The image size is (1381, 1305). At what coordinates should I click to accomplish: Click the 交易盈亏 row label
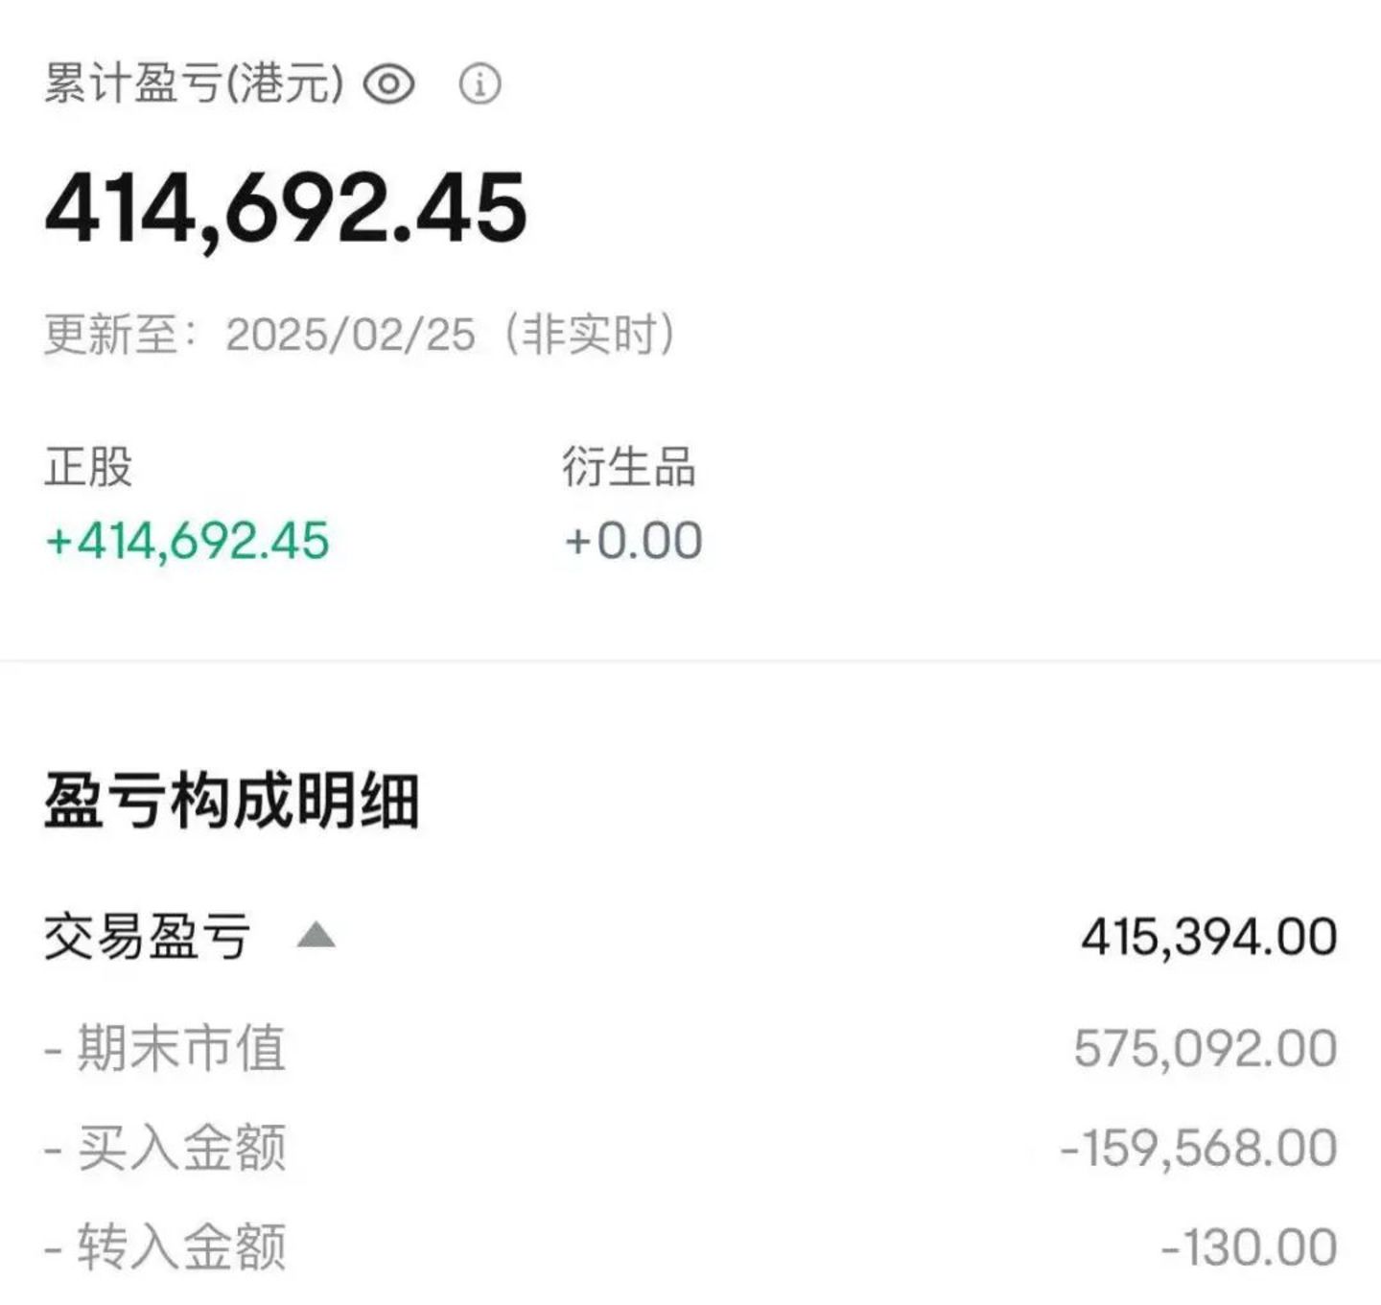tap(148, 937)
